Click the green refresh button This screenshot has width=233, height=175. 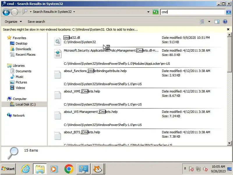pos(156,12)
